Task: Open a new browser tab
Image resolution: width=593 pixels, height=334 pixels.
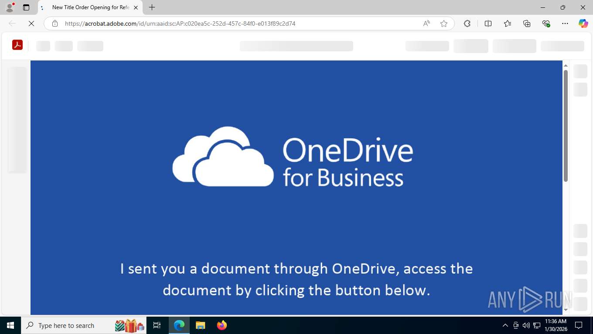Action: click(152, 7)
